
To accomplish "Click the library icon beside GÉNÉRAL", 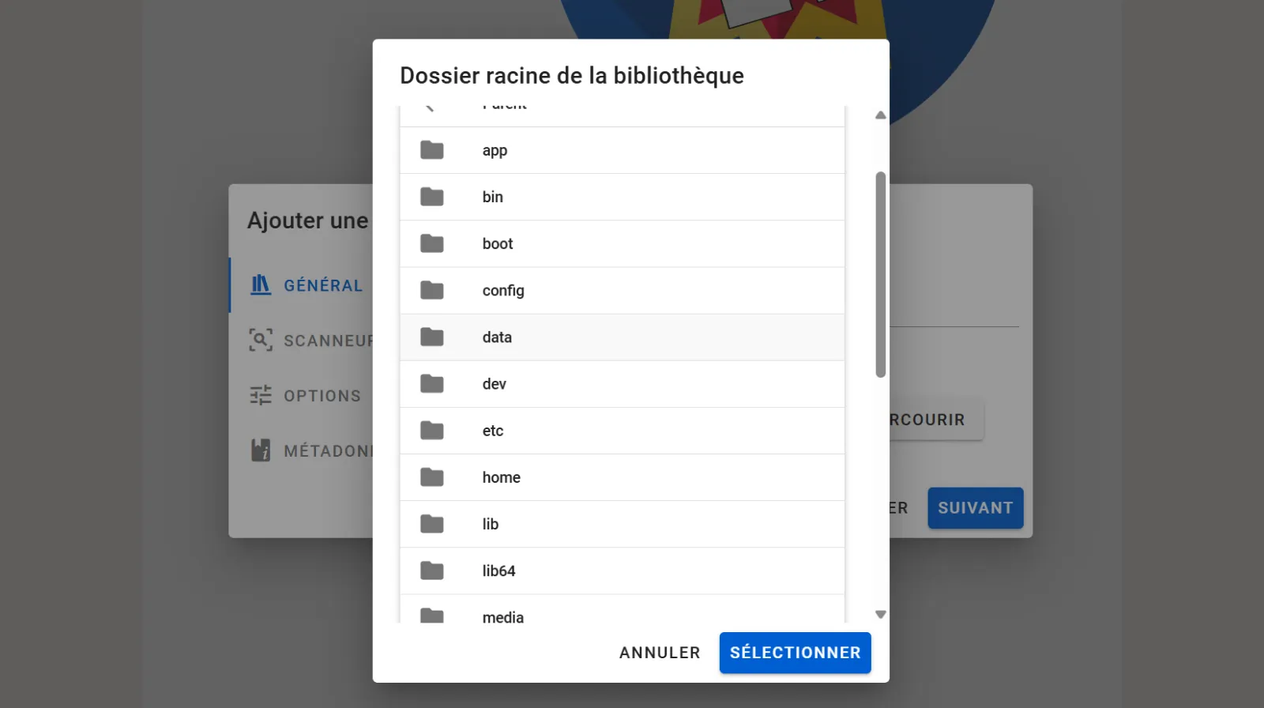I will coord(260,284).
